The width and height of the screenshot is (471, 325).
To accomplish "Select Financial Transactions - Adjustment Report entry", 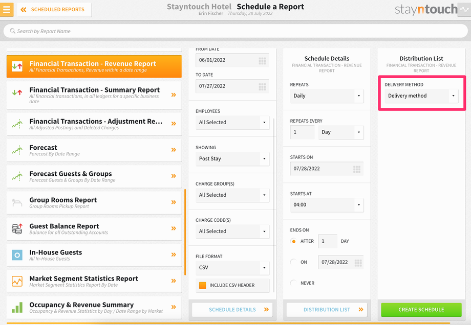I will click(94, 124).
